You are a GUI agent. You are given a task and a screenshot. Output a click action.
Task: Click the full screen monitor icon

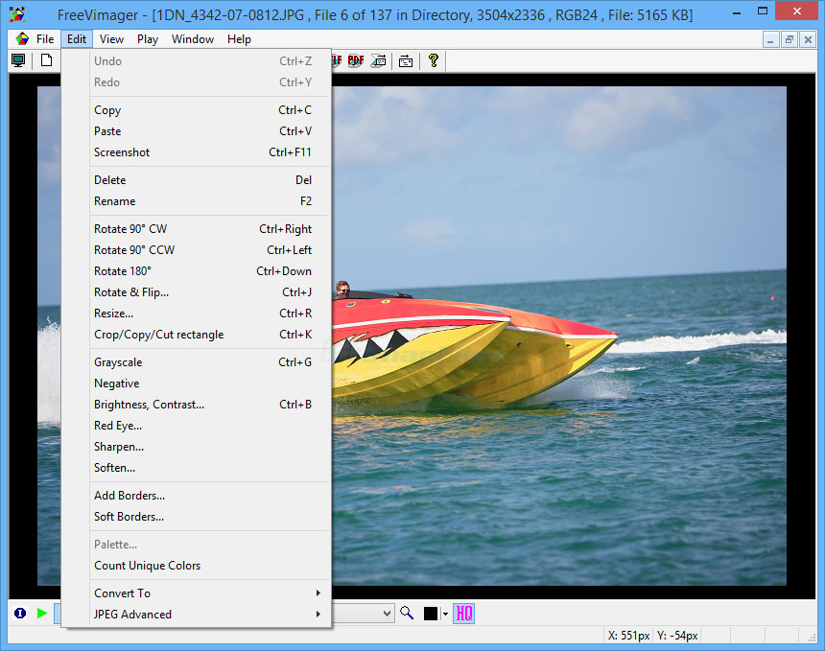(x=18, y=61)
